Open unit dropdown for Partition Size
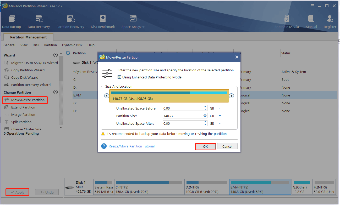This screenshot has height=206, width=340. [220, 116]
